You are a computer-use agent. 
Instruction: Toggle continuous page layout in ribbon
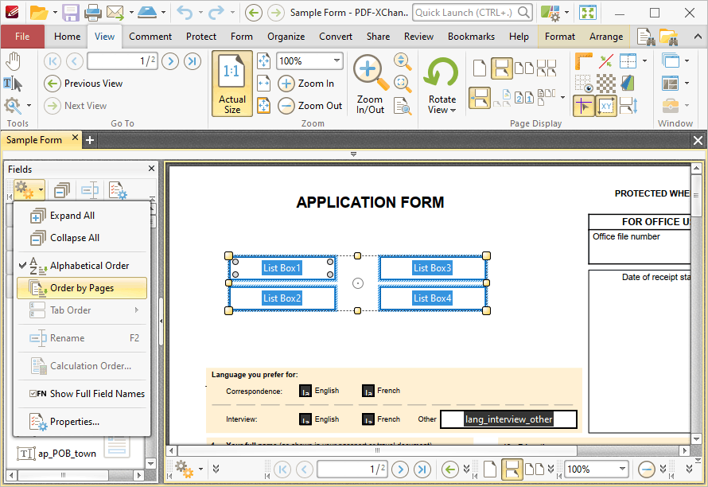pyautogui.click(x=501, y=68)
